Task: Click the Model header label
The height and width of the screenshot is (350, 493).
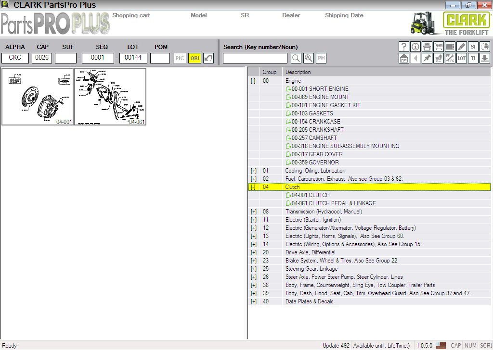Action: tap(199, 15)
